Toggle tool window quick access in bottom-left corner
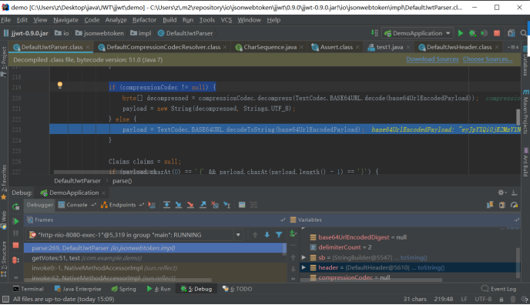The width and height of the screenshot is (530, 305). point(5,299)
